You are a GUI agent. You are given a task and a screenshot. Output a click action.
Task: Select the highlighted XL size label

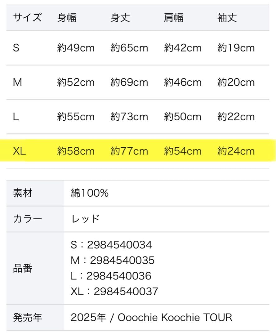19,151
